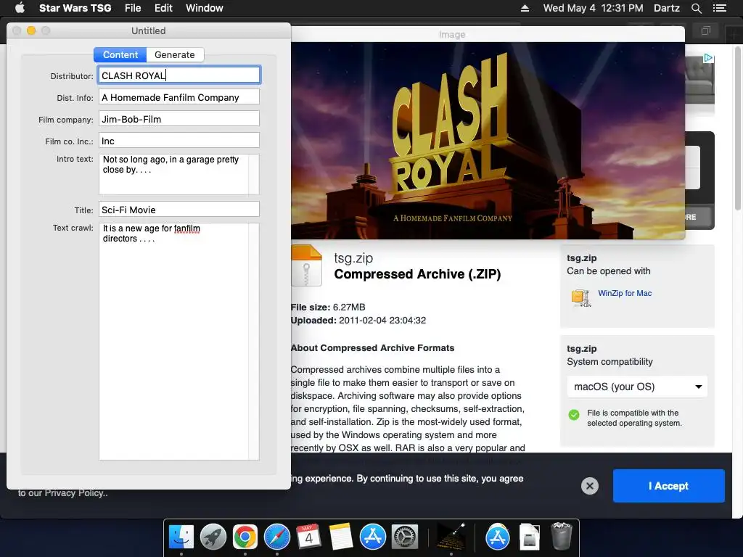Click the Title field with Sci-Fi Movie
The width and height of the screenshot is (743, 557).
pyautogui.click(x=179, y=210)
